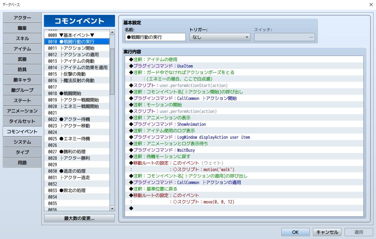Select the ステート tab
376x239 pixels.
tap(22, 100)
